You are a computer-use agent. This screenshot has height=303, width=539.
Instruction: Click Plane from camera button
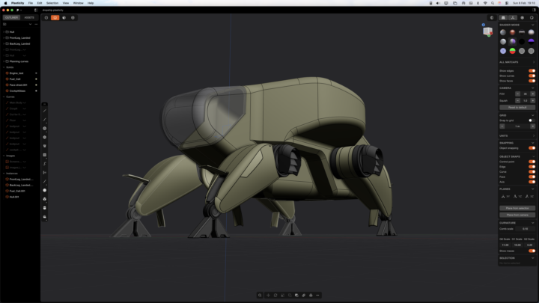click(517, 215)
